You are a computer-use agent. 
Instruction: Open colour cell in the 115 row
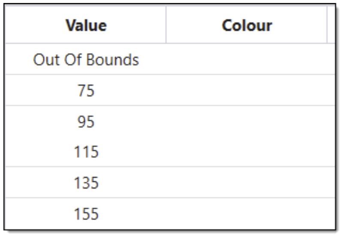pyautogui.click(x=246, y=151)
